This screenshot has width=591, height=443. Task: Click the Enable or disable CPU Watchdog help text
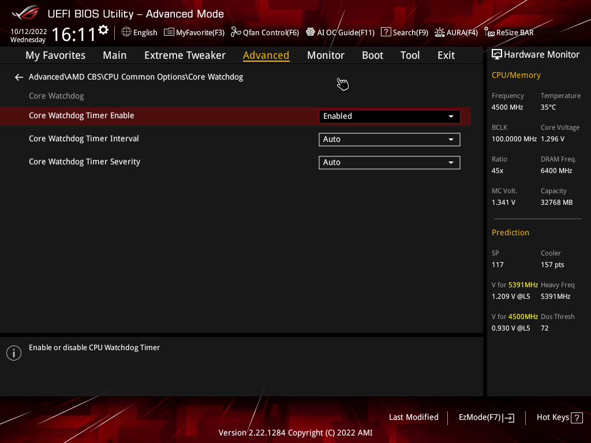coord(94,348)
